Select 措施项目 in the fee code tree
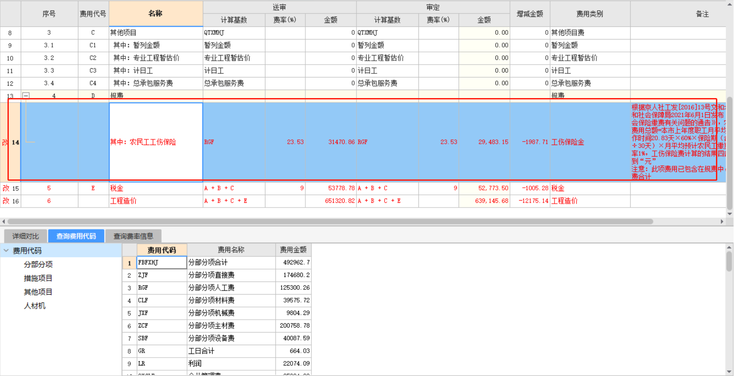 [38, 278]
